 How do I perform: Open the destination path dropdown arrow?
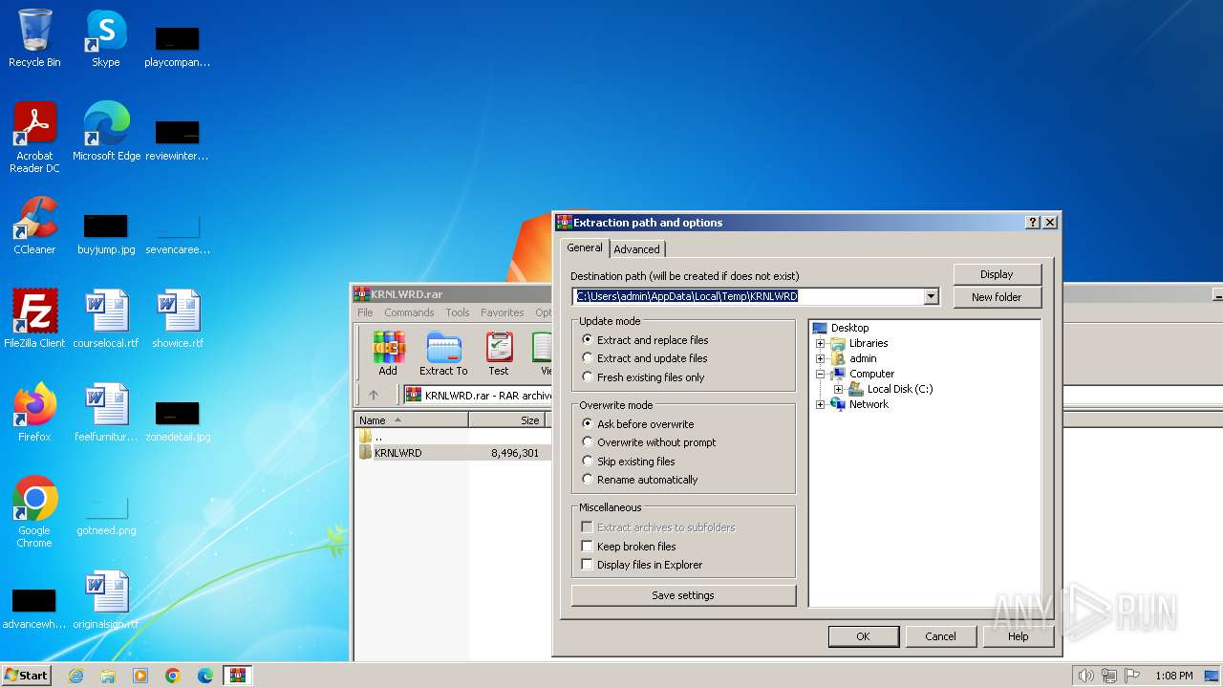point(931,297)
